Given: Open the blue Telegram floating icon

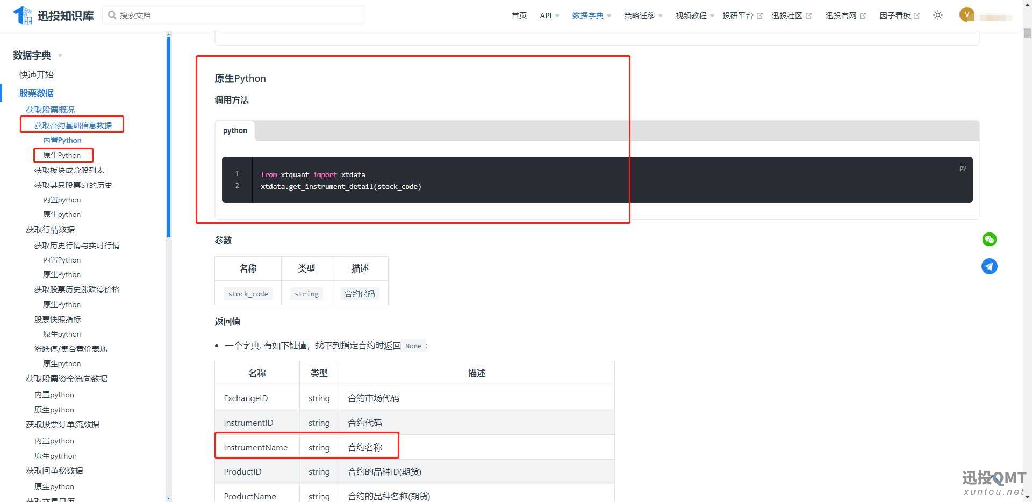Looking at the screenshot, I should (990, 266).
